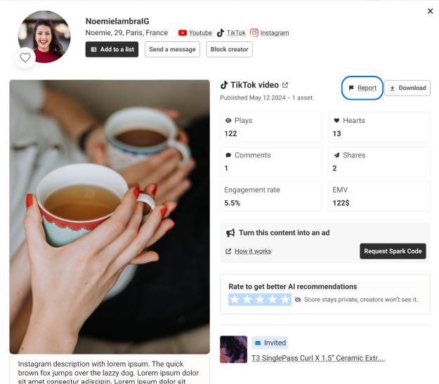Click the campaign product thumbnail
This screenshot has height=384, width=439.
click(233, 350)
